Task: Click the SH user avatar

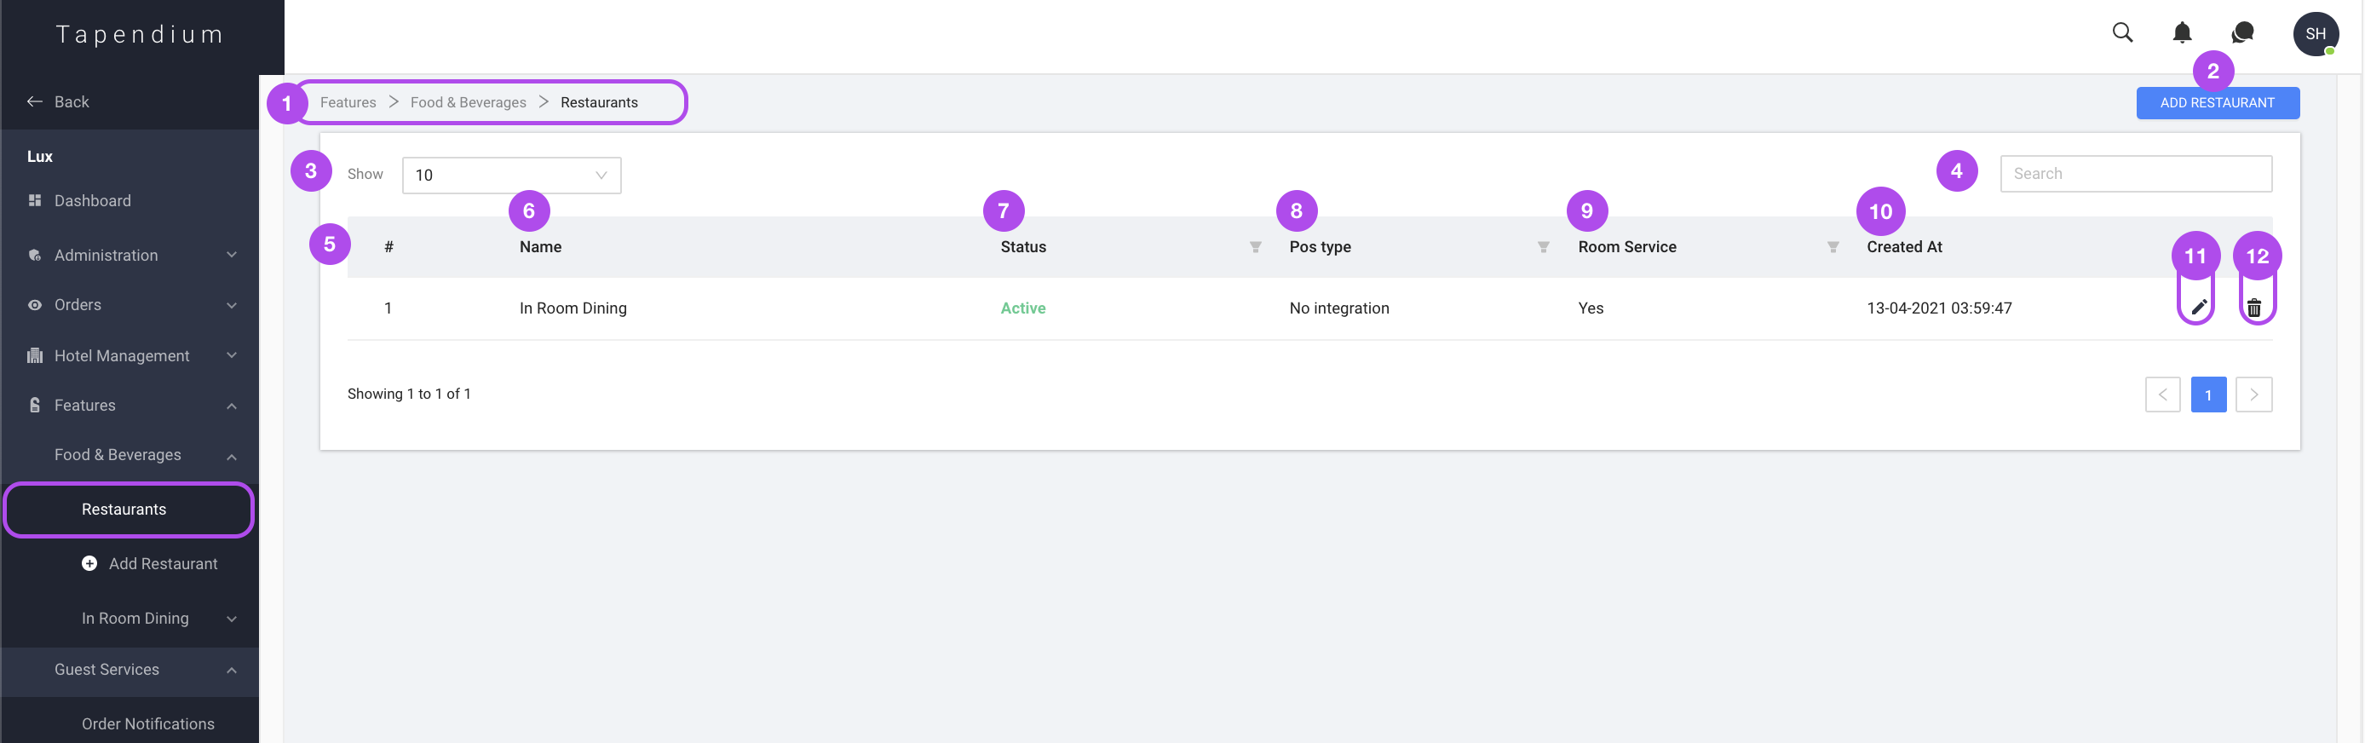Action: pyautogui.click(x=2315, y=34)
